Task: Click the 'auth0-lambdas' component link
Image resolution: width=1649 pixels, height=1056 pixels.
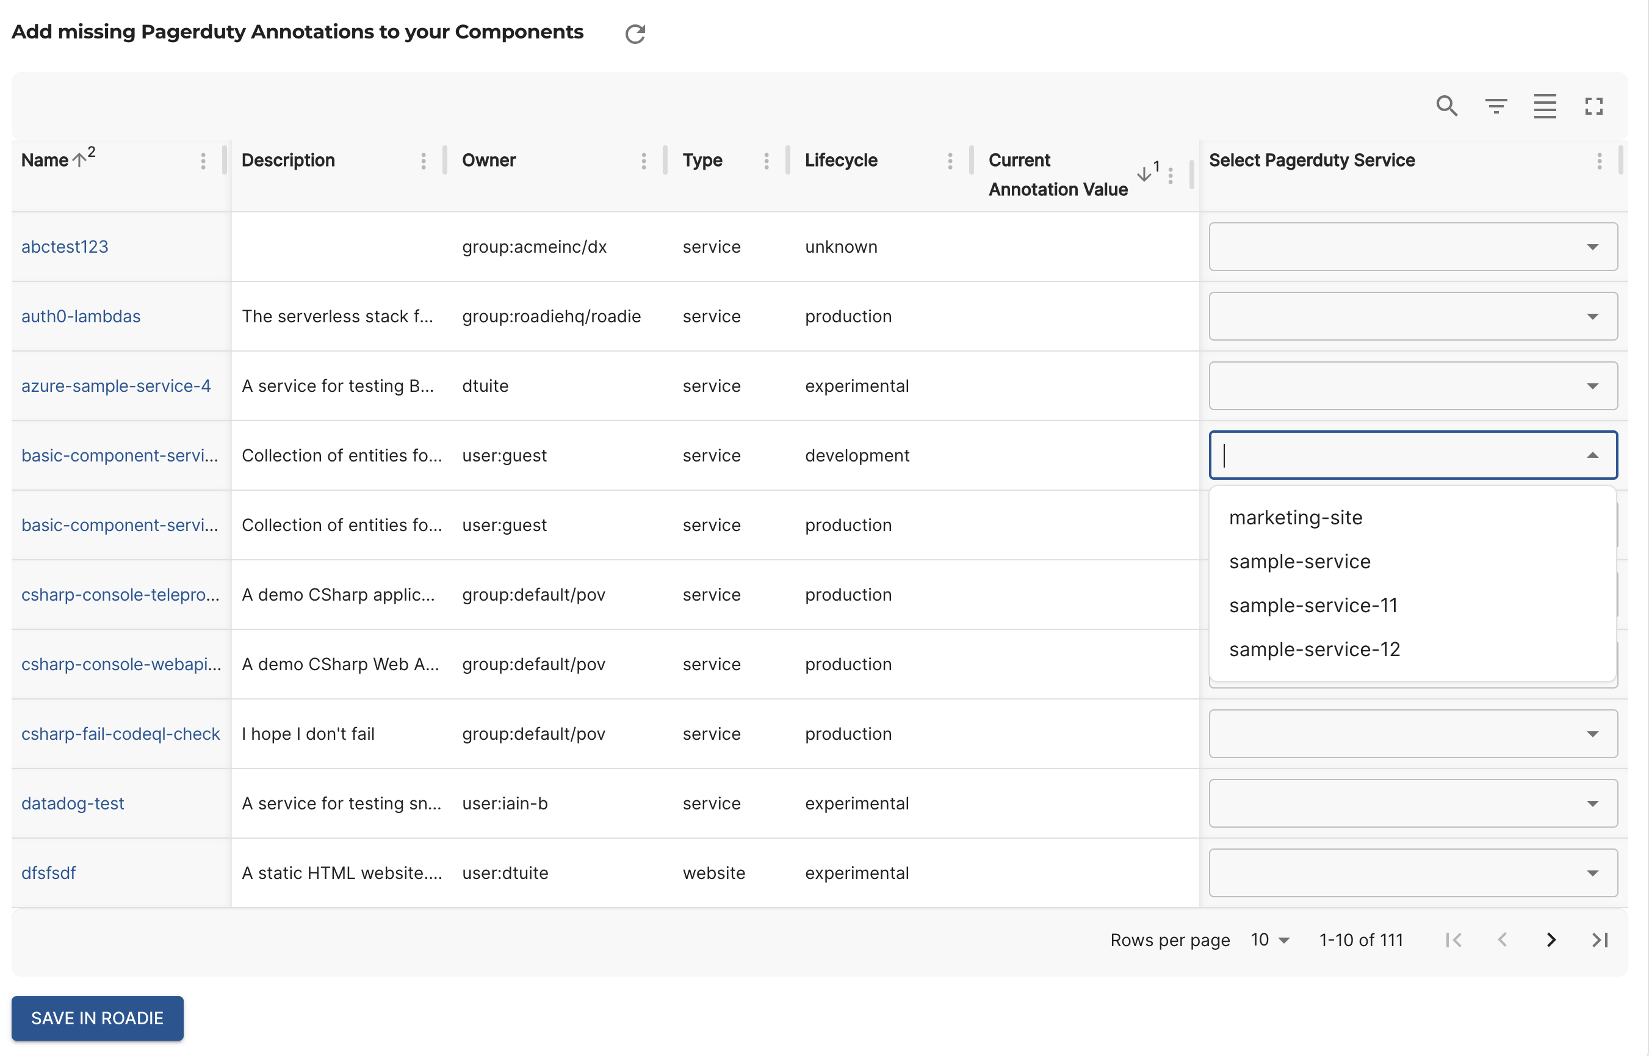Action: 79,316
